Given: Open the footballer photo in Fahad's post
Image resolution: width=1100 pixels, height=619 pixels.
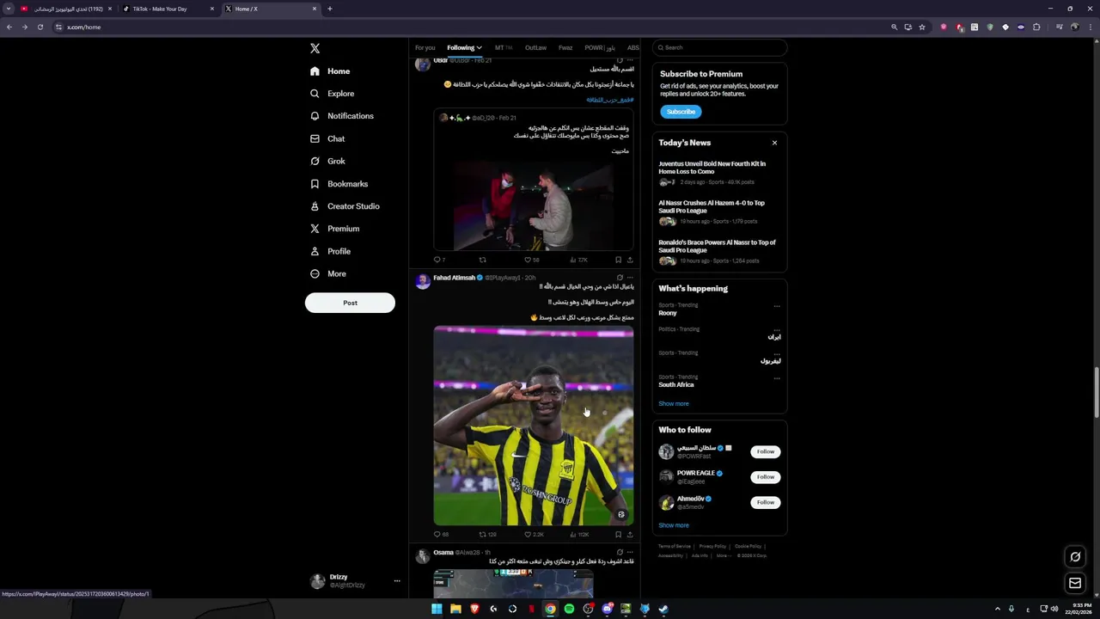Looking at the screenshot, I should (x=534, y=426).
